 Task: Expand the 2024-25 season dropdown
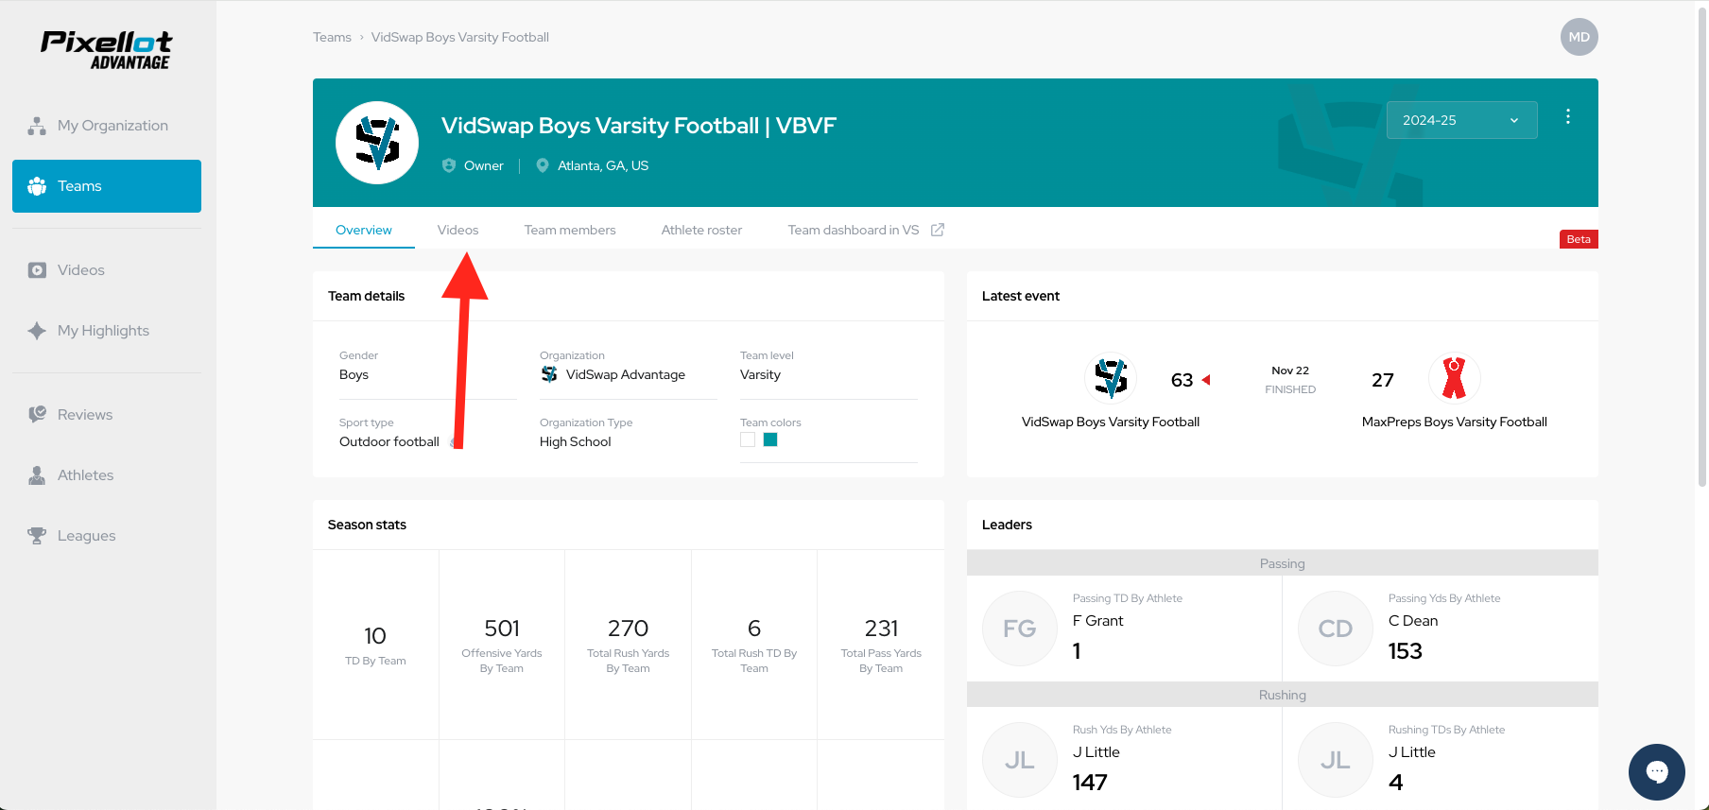point(1461,120)
